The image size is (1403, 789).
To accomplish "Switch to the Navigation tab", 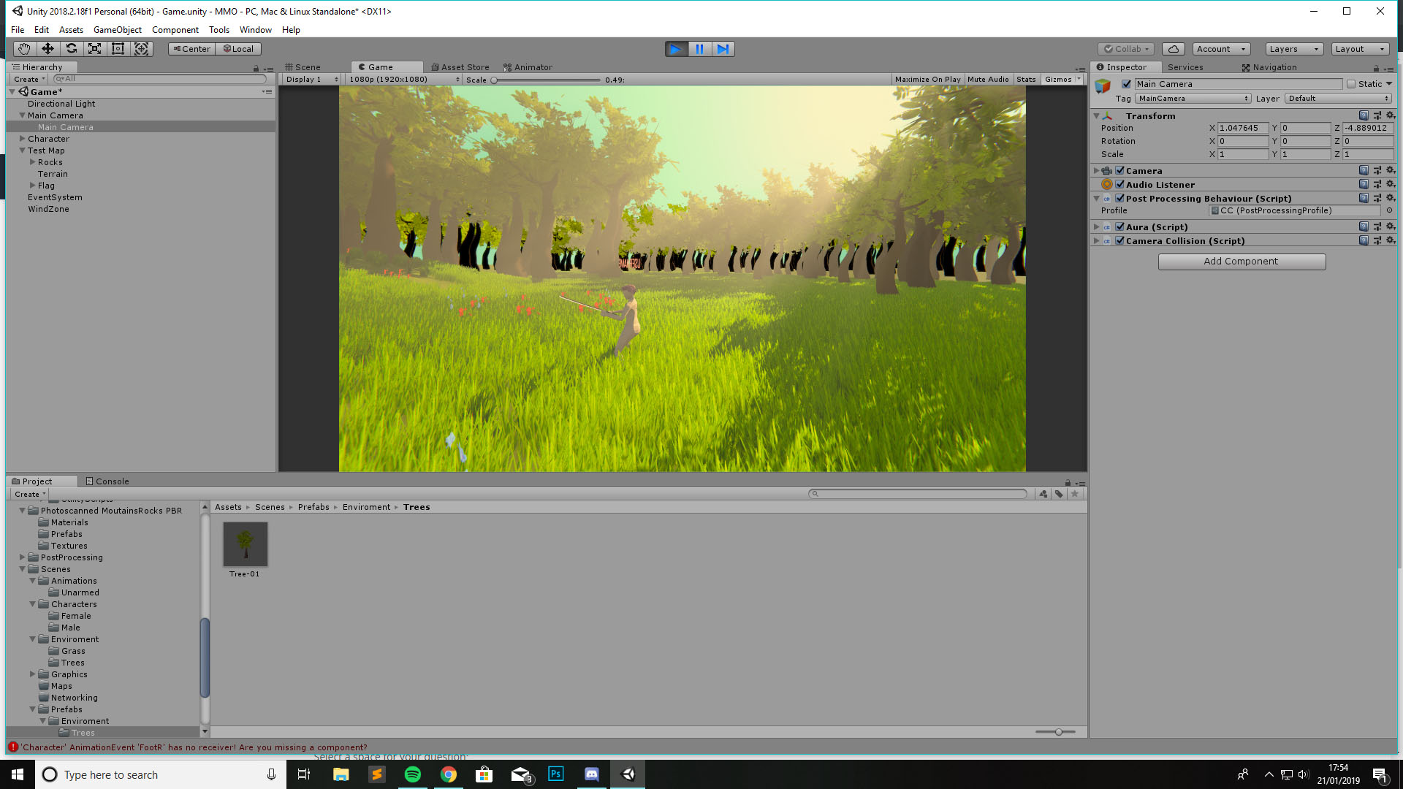I will pos(1269,67).
